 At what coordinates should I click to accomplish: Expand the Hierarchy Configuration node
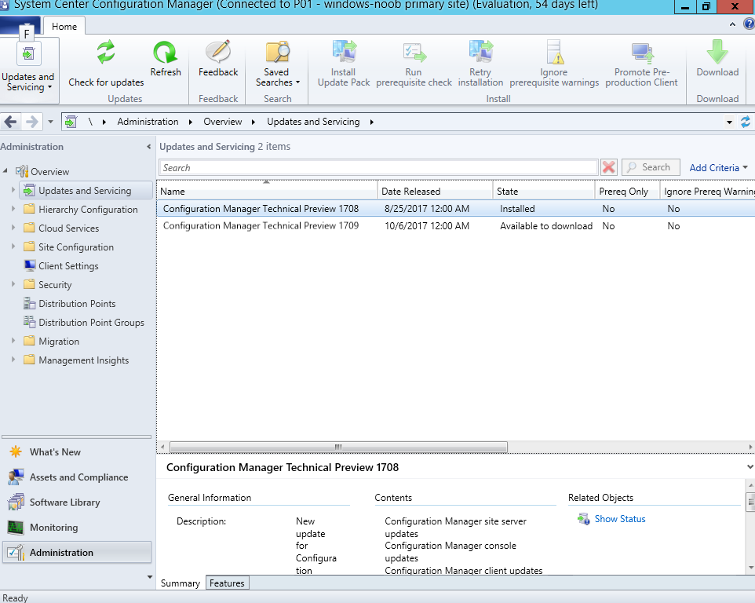13,209
